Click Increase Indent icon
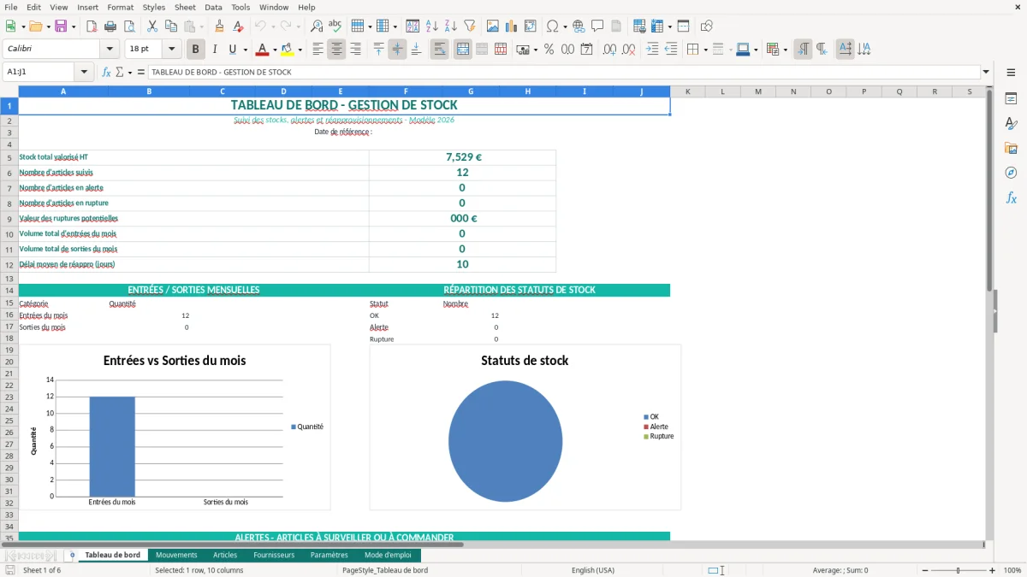Screen dimensions: 1027x577 (652, 50)
